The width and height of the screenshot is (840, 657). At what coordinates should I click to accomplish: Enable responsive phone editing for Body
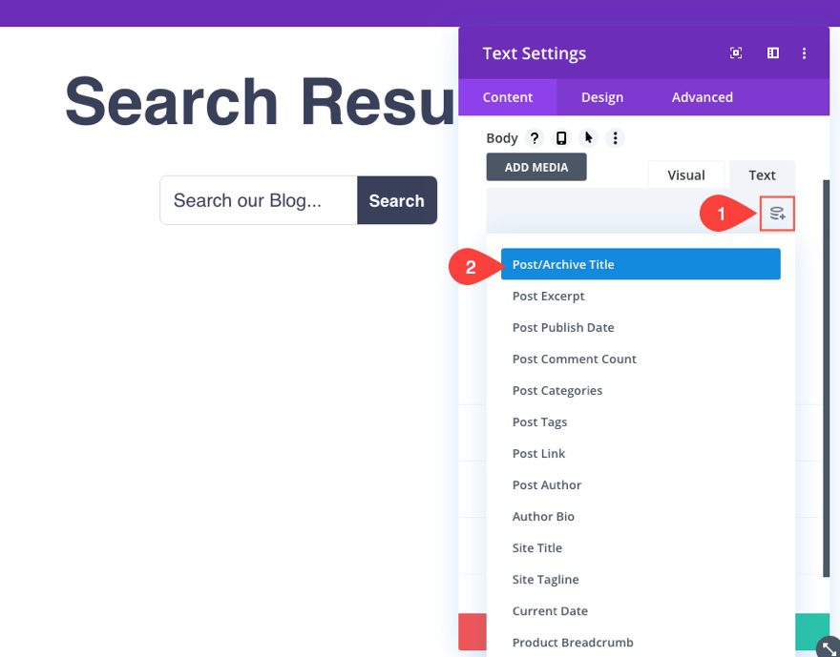pyautogui.click(x=560, y=137)
